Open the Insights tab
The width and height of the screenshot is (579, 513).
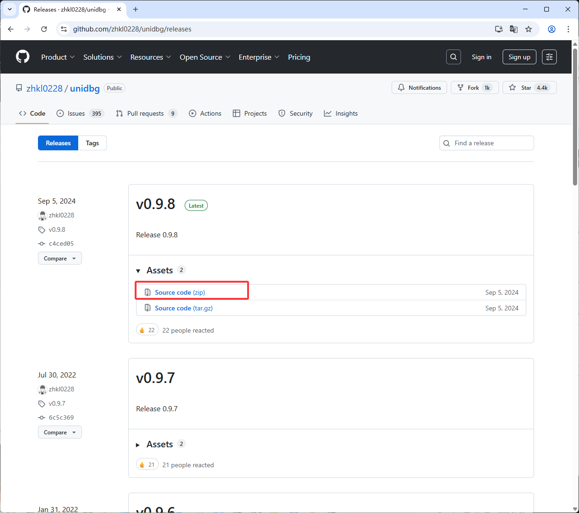click(x=341, y=113)
